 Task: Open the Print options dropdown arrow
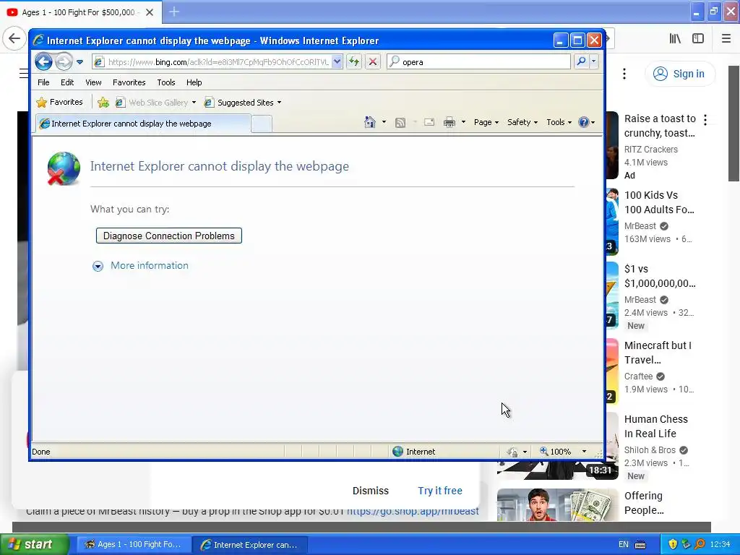463,122
